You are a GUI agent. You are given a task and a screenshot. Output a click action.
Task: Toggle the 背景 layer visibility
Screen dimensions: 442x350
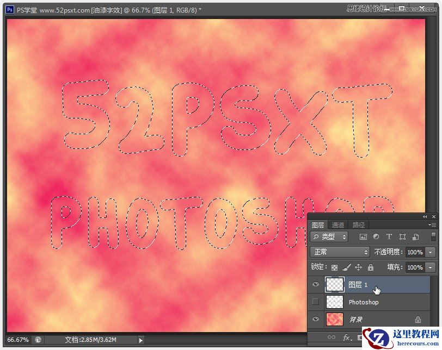click(316, 320)
